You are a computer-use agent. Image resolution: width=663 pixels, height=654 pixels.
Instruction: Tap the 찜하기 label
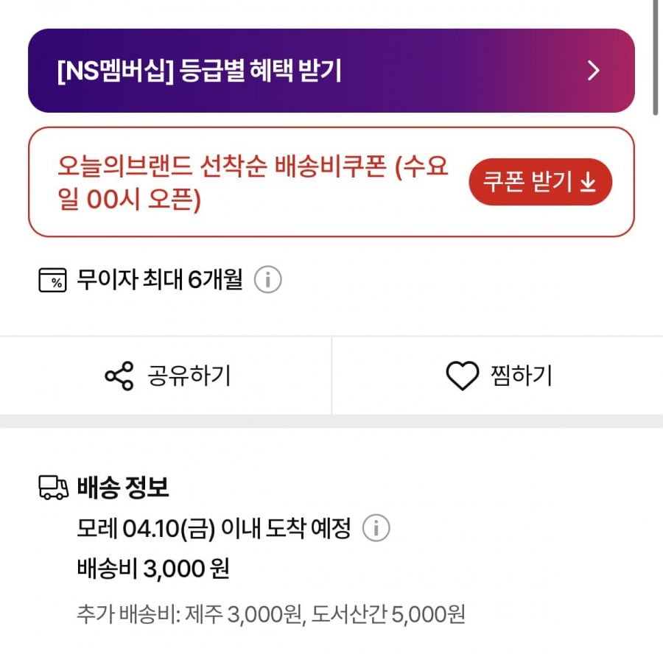521,376
